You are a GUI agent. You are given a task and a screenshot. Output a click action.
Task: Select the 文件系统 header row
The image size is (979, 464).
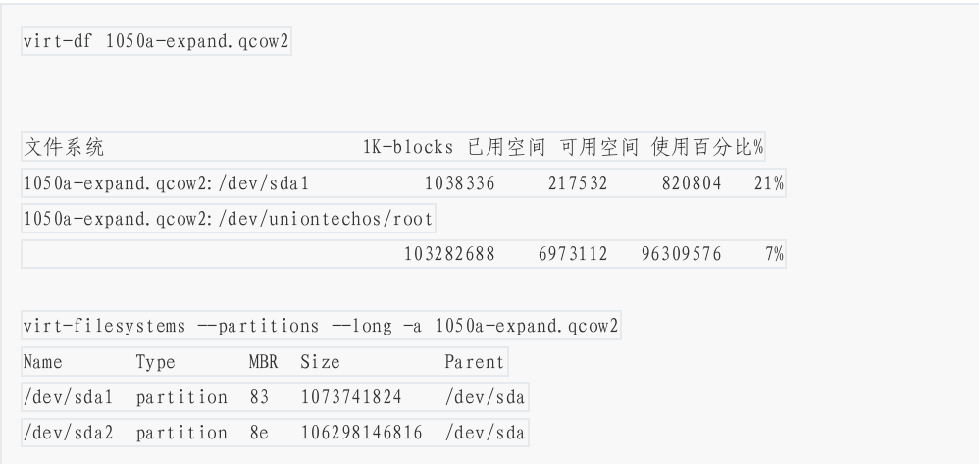(393, 147)
